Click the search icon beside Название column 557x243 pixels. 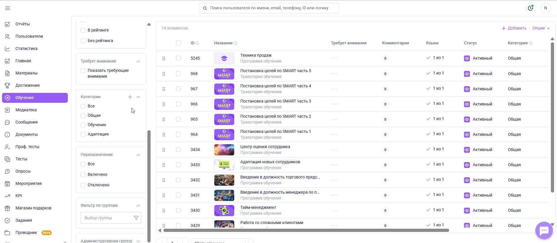tap(236, 43)
